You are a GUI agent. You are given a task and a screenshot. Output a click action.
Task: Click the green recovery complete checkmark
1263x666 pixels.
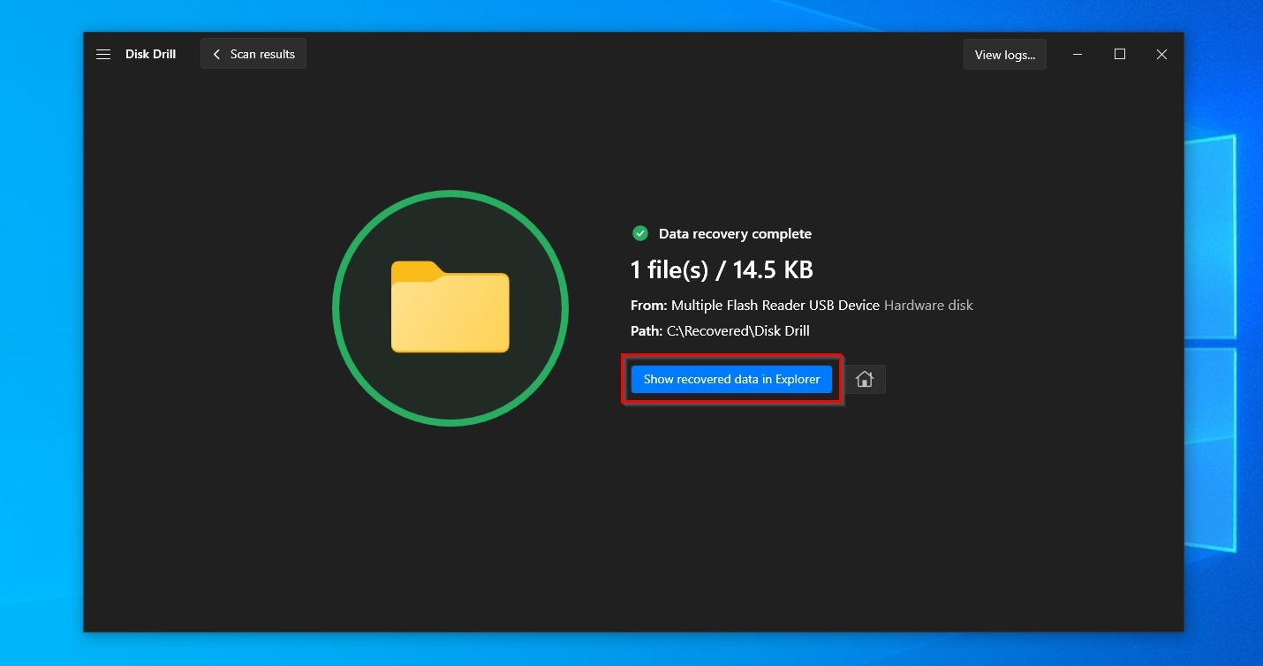pos(640,233)
